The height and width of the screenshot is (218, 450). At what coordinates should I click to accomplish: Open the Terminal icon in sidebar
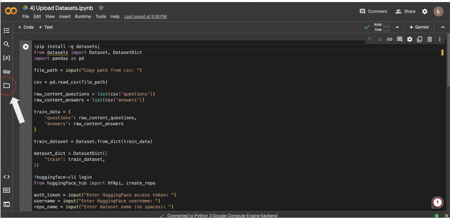[x=7, y=204]
